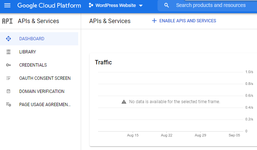Image resolution: width=257 pixels, height=150 pixels.
Task: Click the Page usage agreements settings icon
Action: coord(8,104)
